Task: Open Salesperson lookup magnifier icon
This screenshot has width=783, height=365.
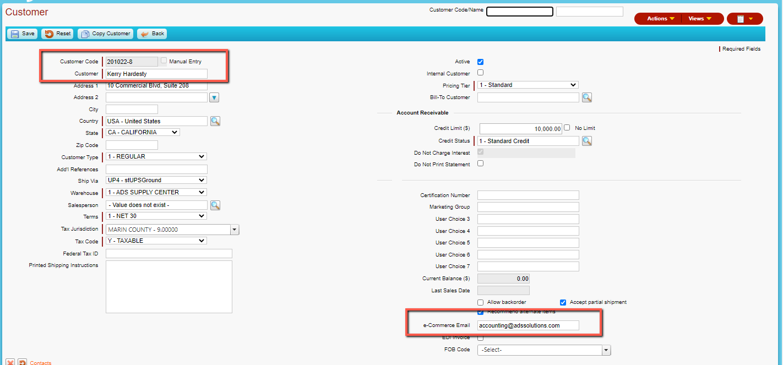Action: pyautogui.click(x=215, y=205)
